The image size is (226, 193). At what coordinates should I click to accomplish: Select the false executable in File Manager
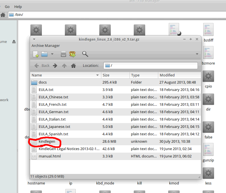[x=208, y=130]
